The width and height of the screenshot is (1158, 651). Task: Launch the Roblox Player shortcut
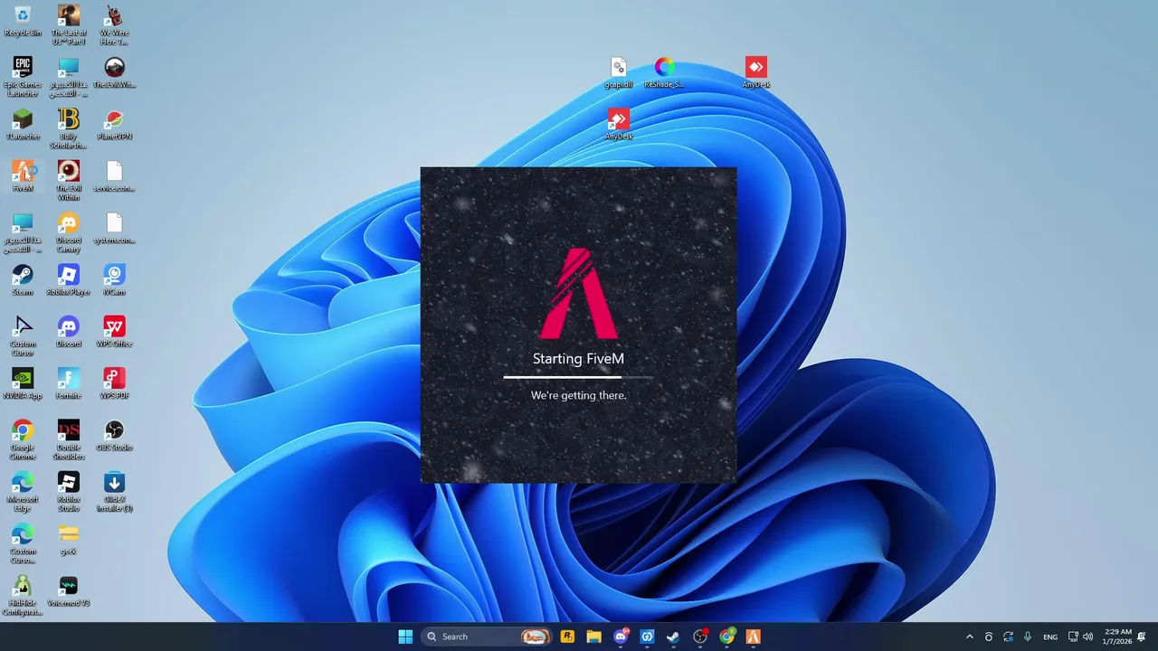(x=69, y=279)
